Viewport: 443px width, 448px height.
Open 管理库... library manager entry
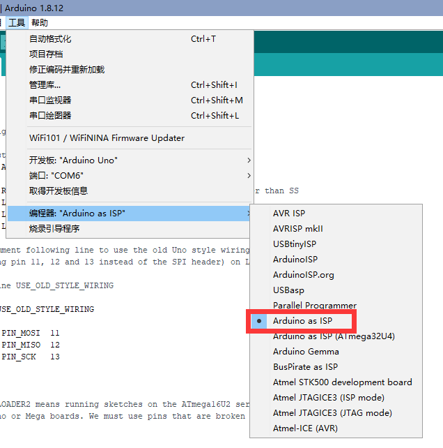[130, 85]
